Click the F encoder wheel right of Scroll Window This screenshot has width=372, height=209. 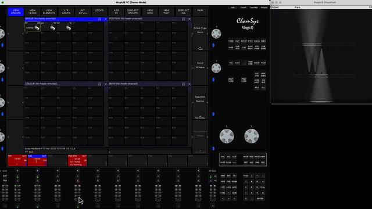[216, 68]
